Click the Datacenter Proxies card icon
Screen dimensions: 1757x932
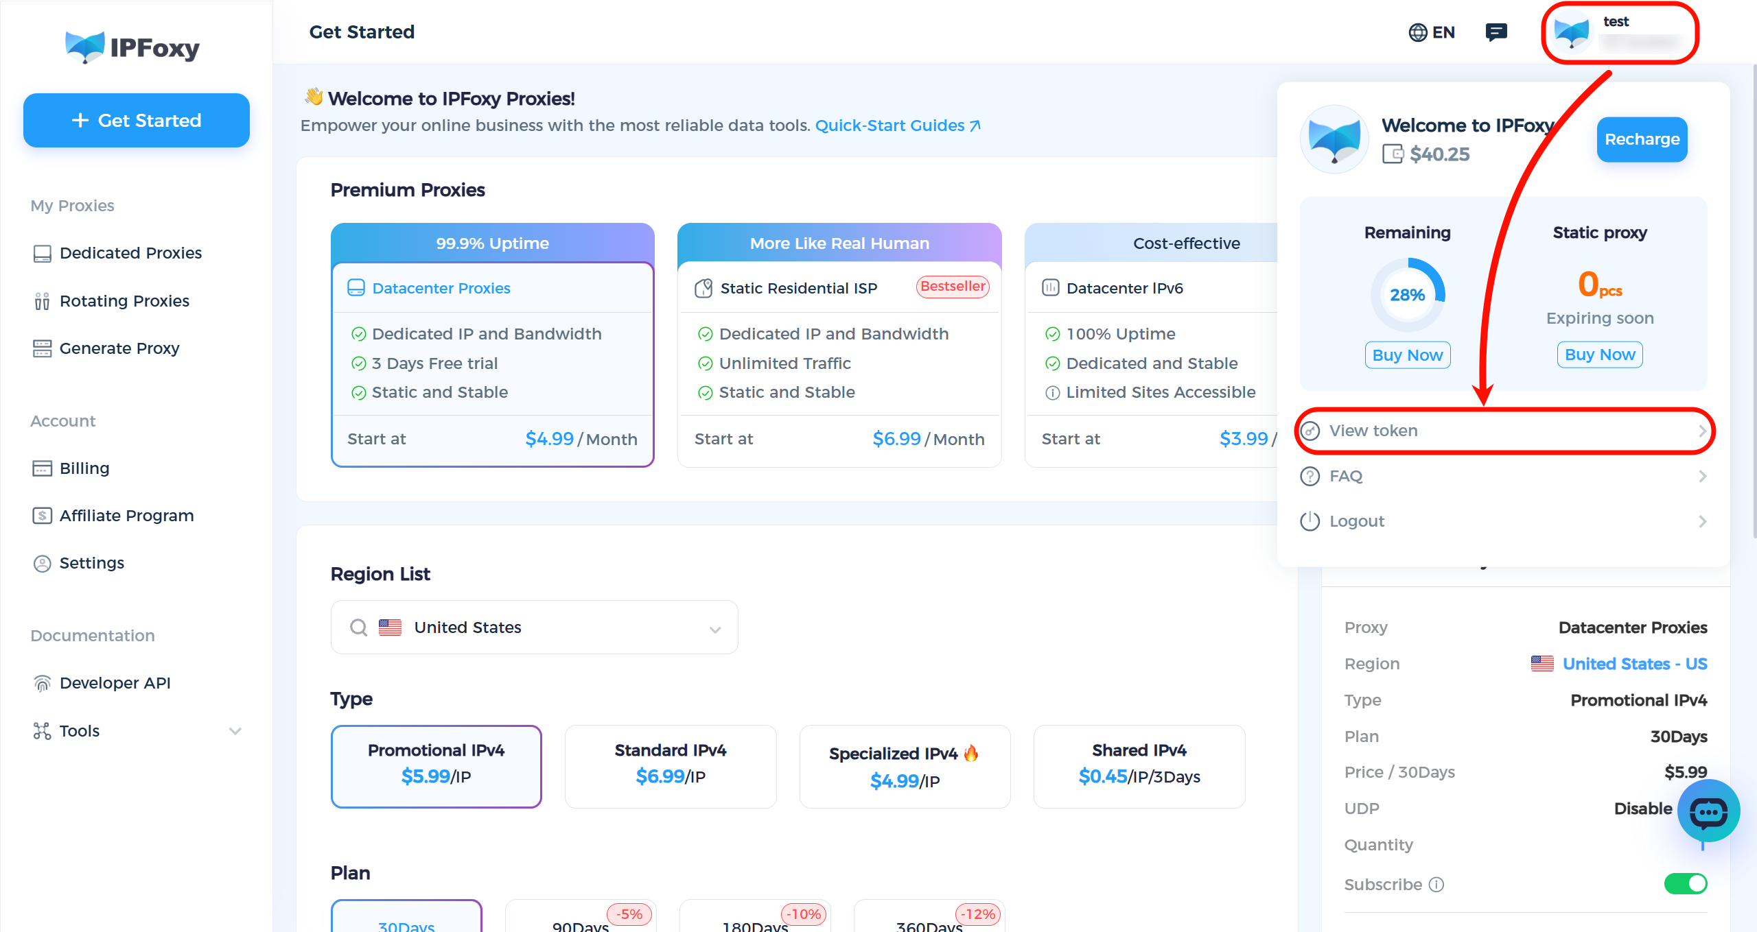pyautogui.click(x=356, y=288)
